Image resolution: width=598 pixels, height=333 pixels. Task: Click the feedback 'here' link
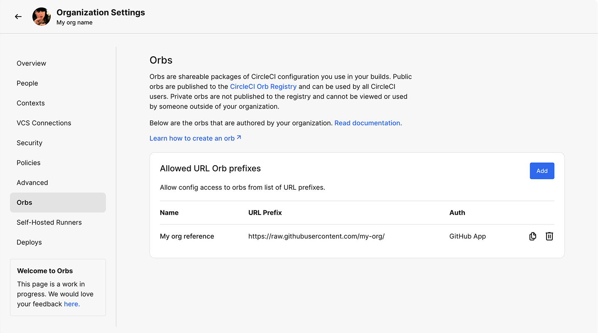coord(72,304)
